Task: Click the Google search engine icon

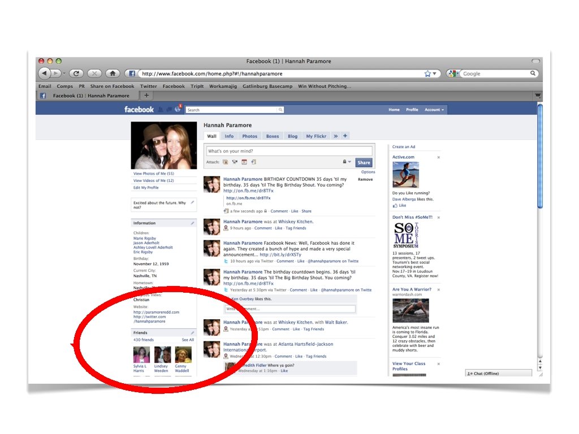Action: pos(452,73)
